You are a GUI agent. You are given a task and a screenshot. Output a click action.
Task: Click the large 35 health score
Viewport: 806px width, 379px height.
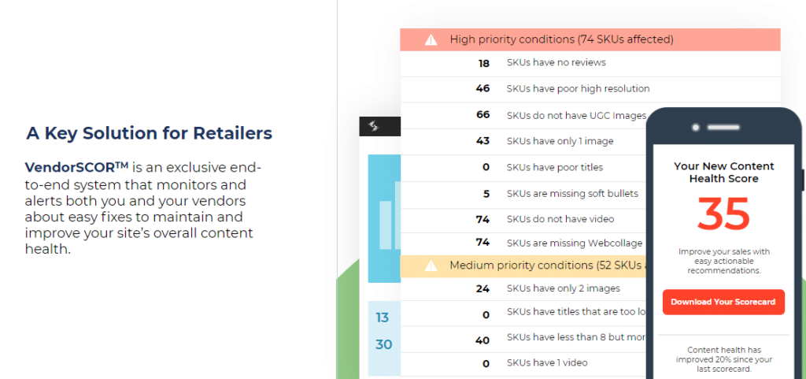723,215
